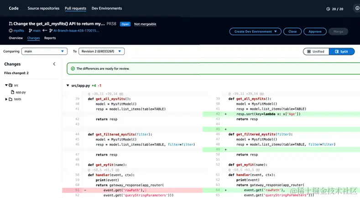Click the Open status badge
This screenshot has width=360, height=198.
point(125,24)
